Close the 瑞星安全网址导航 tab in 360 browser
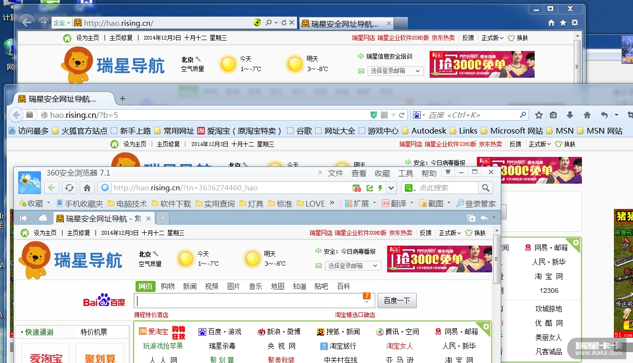 (148, 218)
